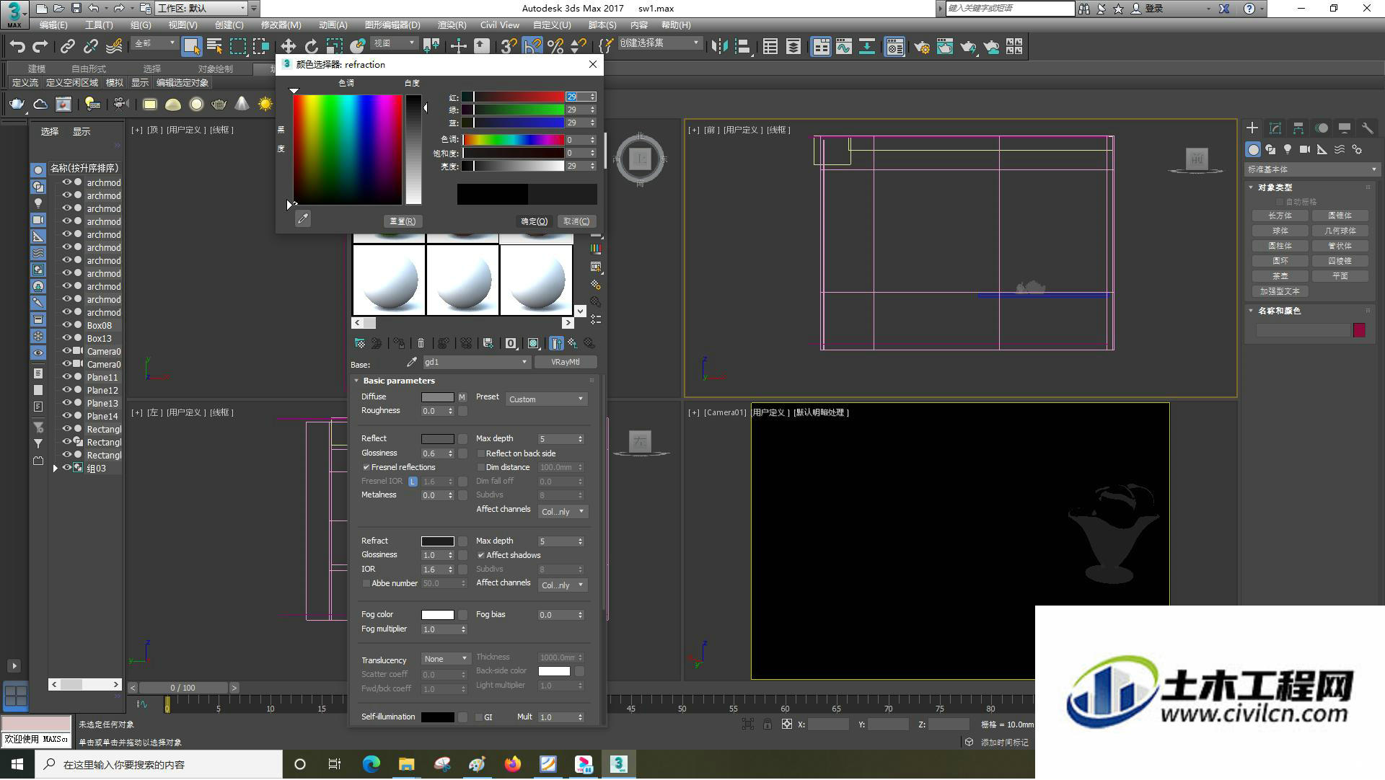The image size is (1385, 780).
Task: Choose the Select and Move tool
Action: point(288,47)
